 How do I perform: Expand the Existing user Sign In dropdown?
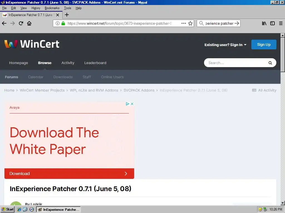(x=225, y=45)
